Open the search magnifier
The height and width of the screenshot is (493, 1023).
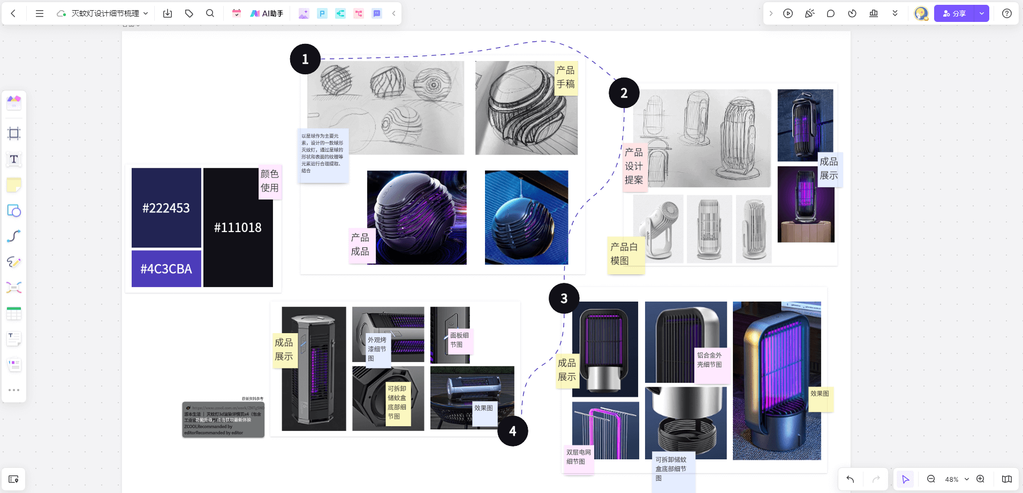pyautogui.click(x=210, y=13)
